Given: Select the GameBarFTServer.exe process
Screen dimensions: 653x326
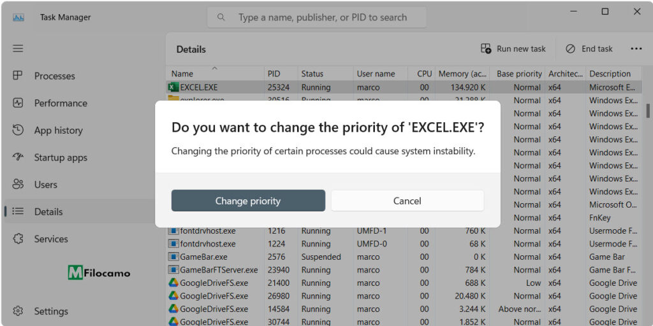Looking at the screenshot, I should pyautogui.click(x=404, y=270).
